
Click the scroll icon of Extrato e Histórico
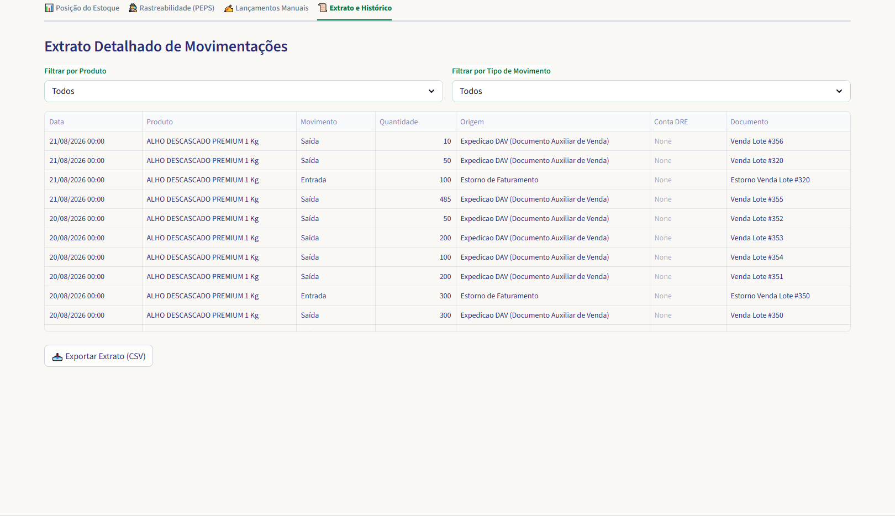(323, 8)
